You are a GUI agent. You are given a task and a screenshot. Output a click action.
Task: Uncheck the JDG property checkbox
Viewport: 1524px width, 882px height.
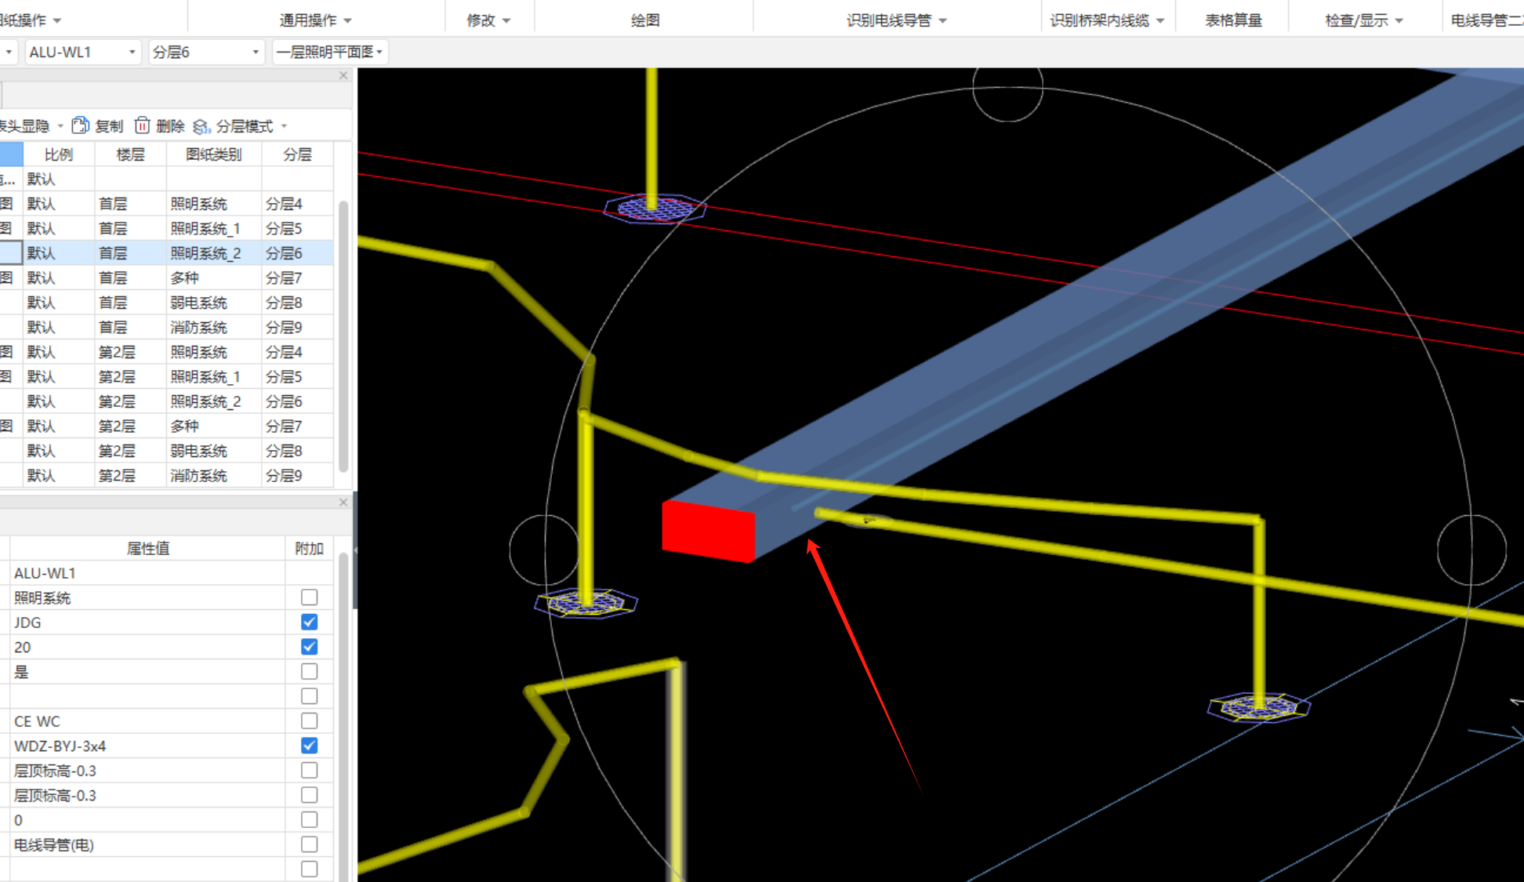tap(309, 622)
